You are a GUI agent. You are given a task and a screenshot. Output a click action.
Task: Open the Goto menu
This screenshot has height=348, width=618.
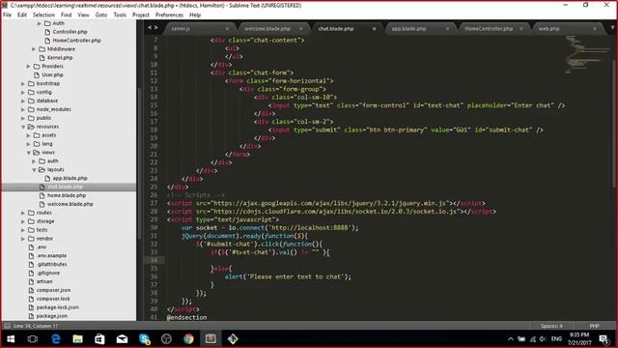pyautogui.click(x=101, y=15)
